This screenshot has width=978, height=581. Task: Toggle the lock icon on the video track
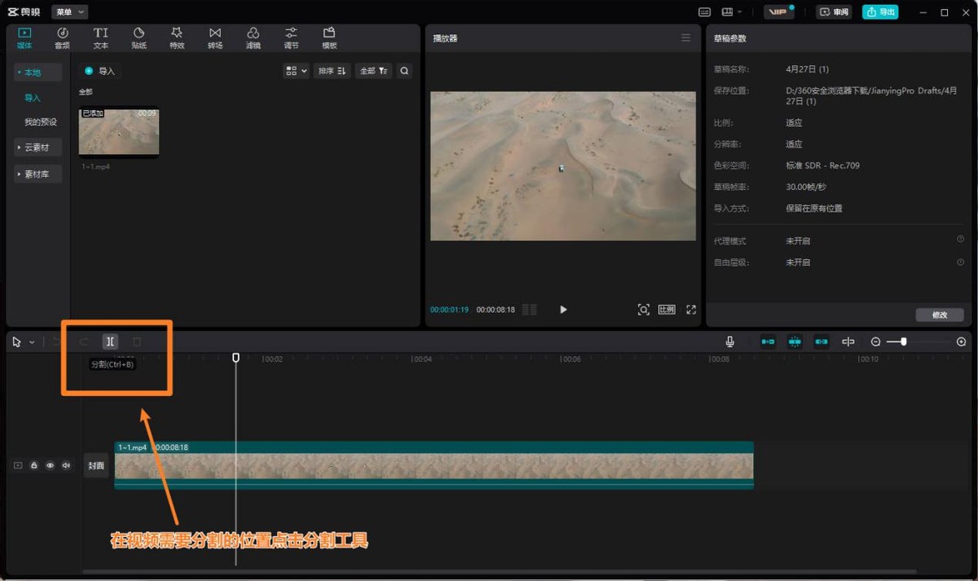(x=34, y=465)
